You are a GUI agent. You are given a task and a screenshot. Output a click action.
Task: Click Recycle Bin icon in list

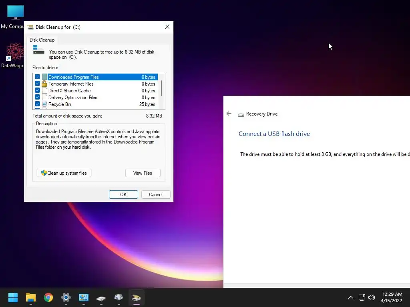[44, 104]
